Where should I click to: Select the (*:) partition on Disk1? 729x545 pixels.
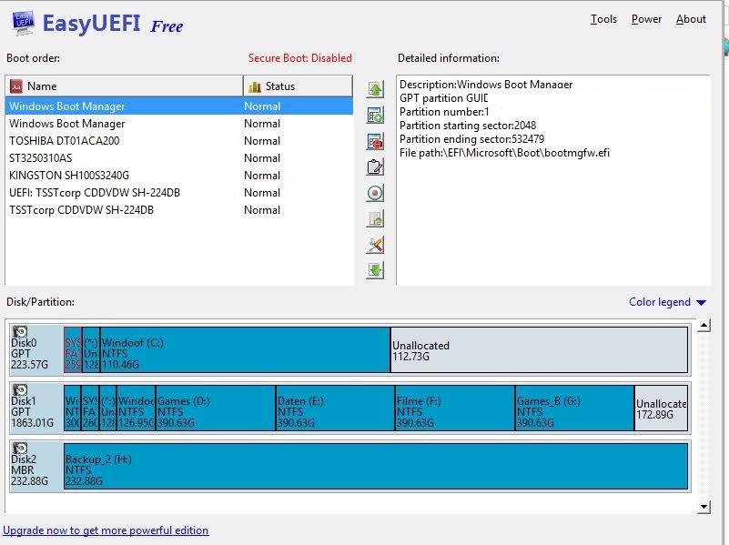[108, 408]
